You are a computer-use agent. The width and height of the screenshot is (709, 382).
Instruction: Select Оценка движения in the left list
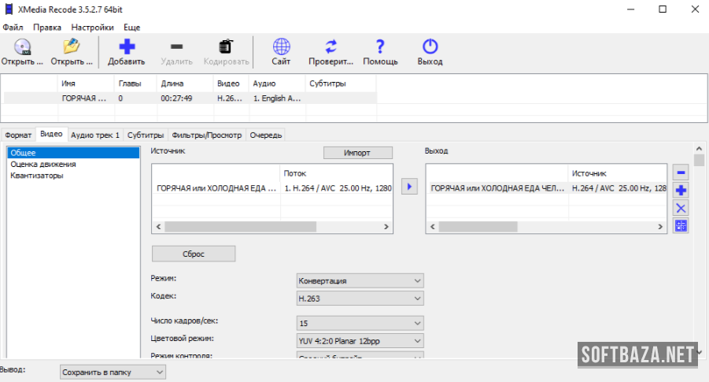[43, 164]
